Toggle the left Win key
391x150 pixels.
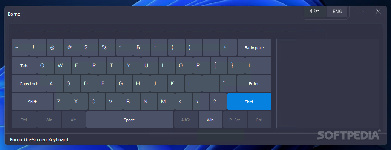[49, 120]
